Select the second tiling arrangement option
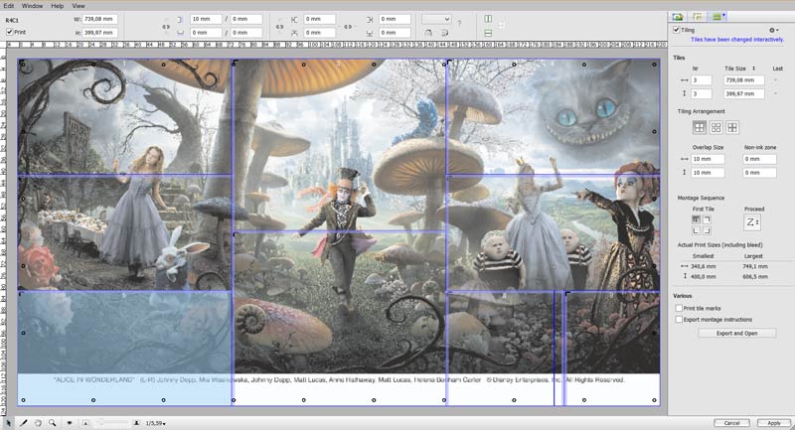The image size is (795, 430). [715, 128]
